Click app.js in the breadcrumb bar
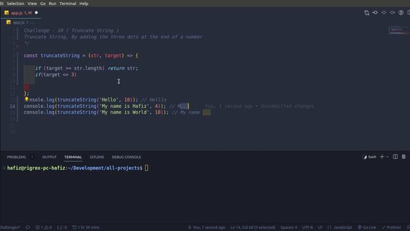Viewport: 410px width, 231px height. [19, 22]
